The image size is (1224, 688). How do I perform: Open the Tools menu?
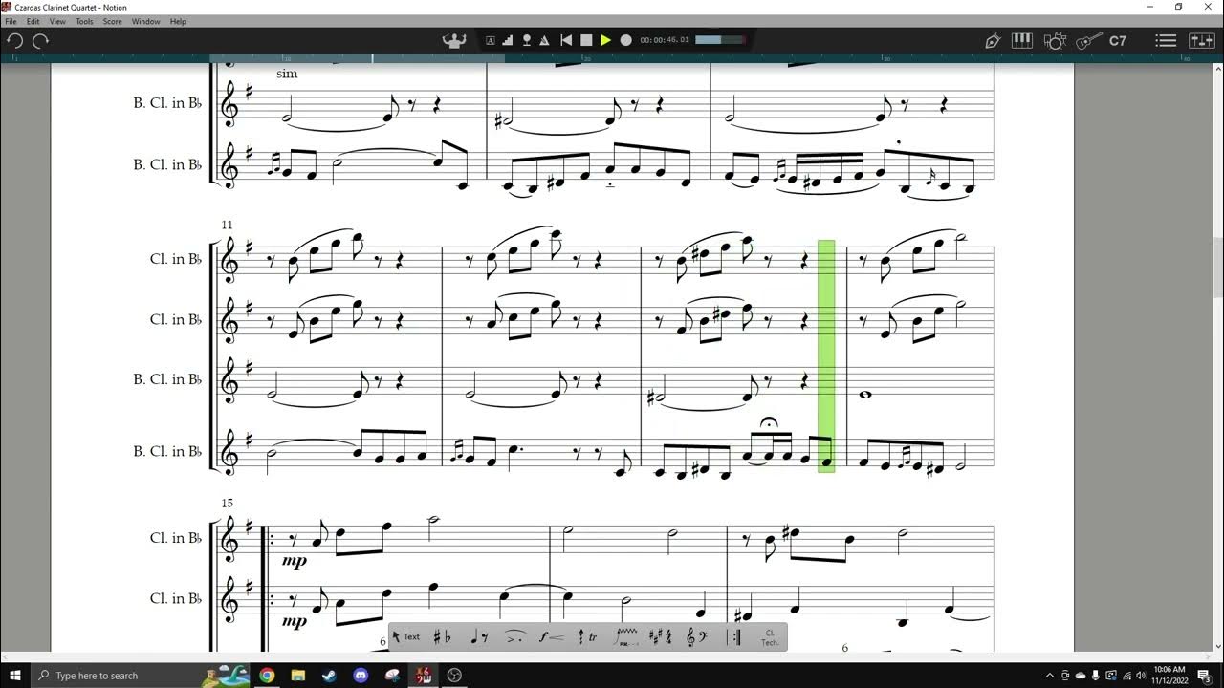coord(85,21)
